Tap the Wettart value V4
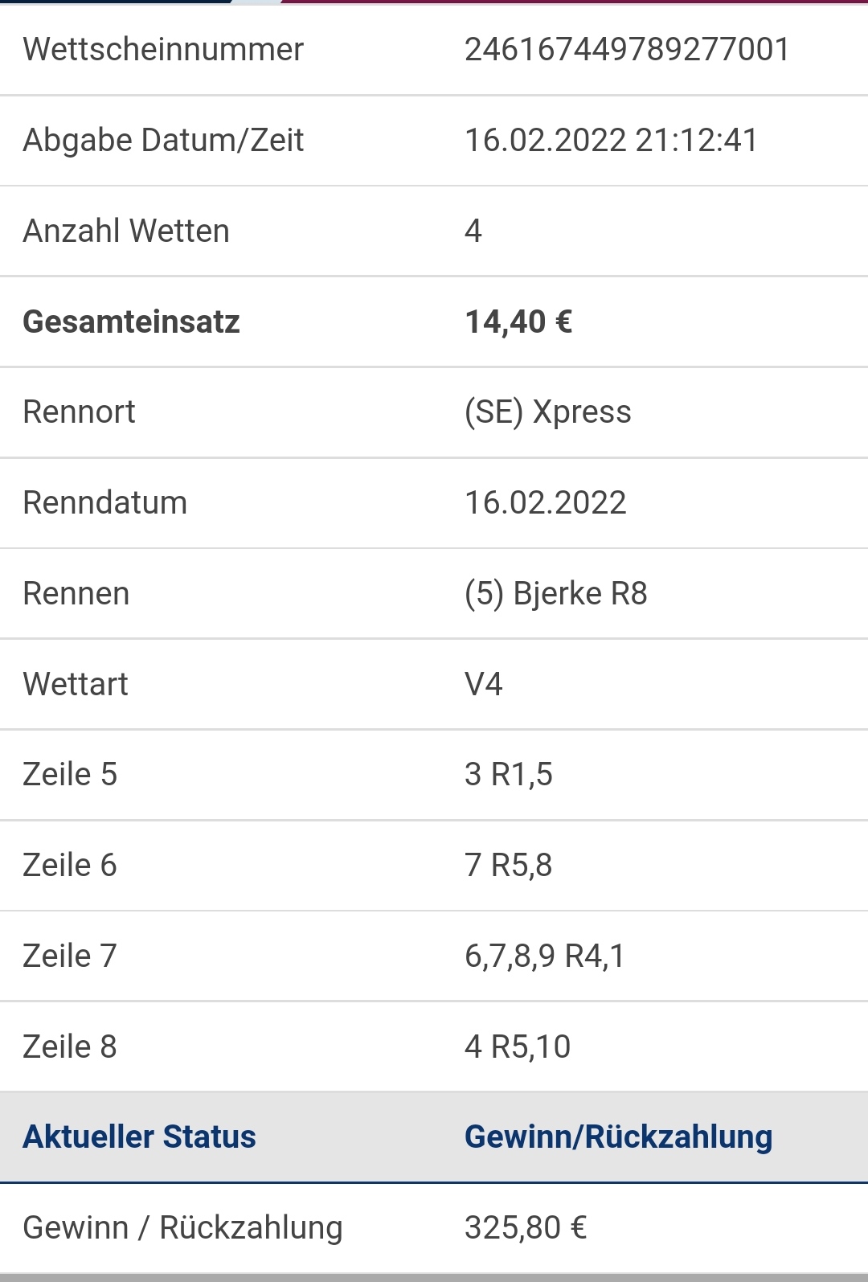Viewport: 868px width, 1282px height. [x=483, y=685]
